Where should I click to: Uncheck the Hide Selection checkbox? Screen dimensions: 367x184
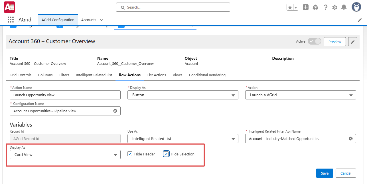click(x=166, y=154)
